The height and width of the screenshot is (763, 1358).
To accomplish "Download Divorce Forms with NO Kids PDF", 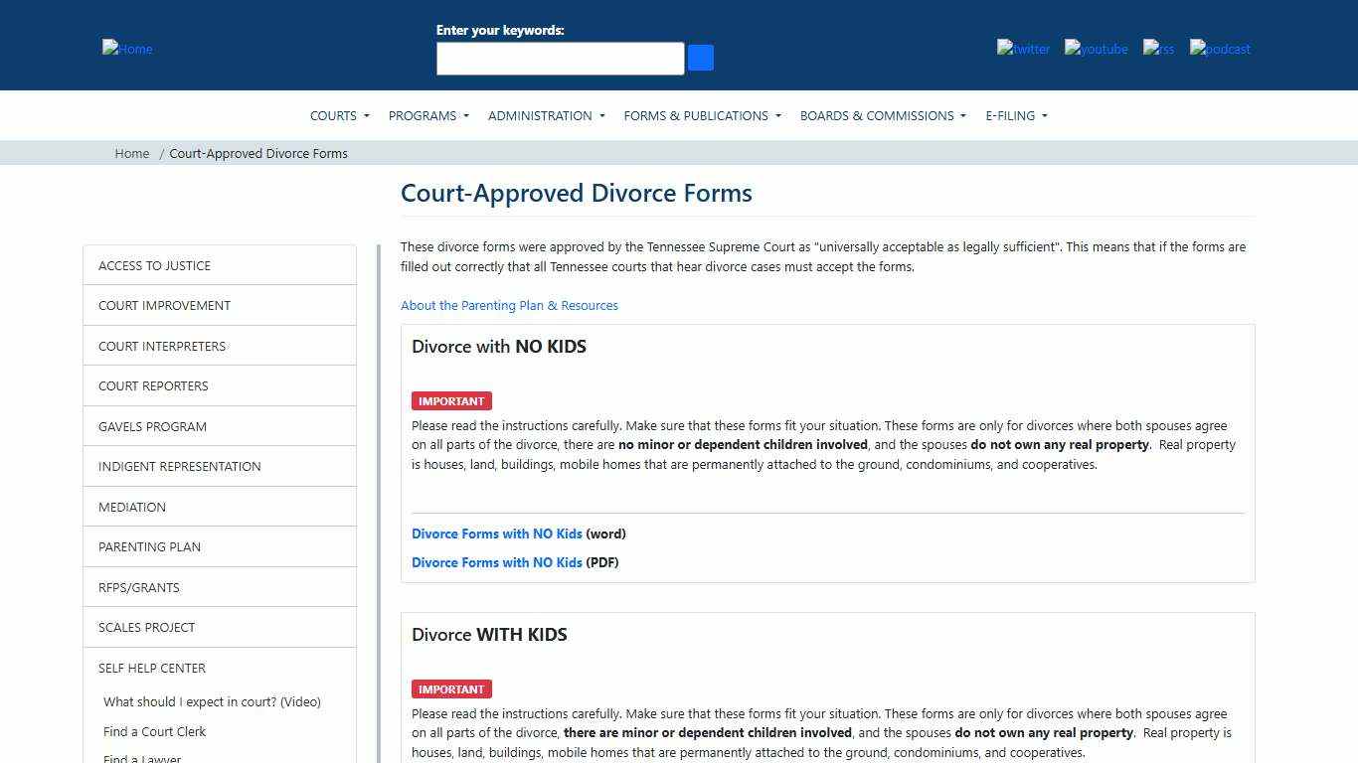I will coord(497,562).
